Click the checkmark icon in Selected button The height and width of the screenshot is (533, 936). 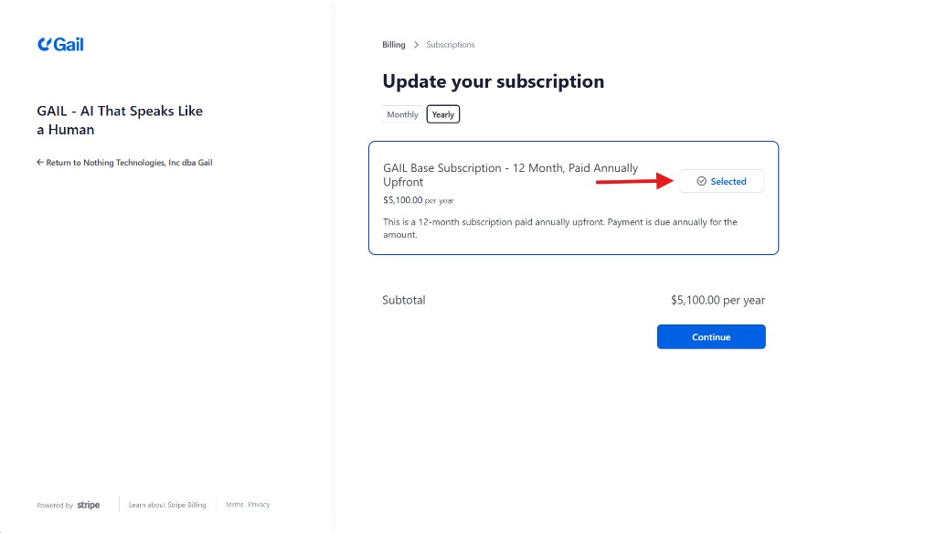tap(701, 181)
